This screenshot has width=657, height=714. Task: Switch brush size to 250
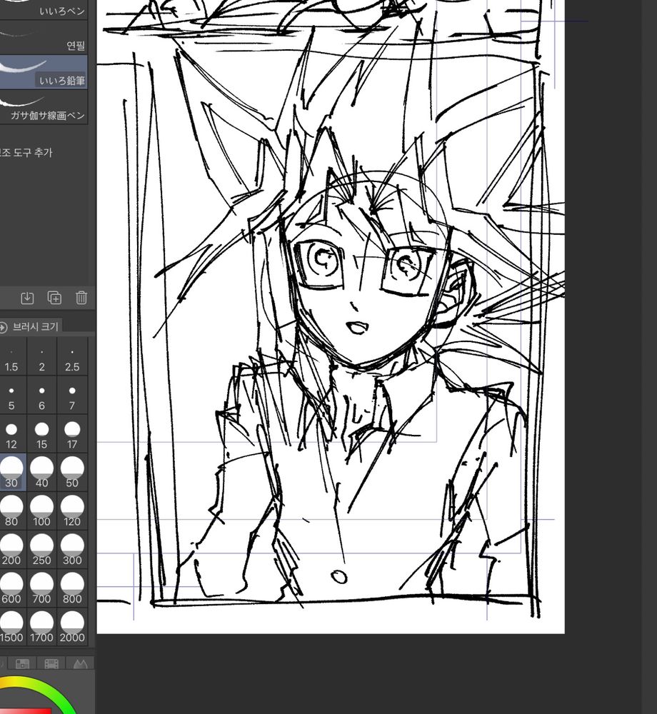pos(42,550)
